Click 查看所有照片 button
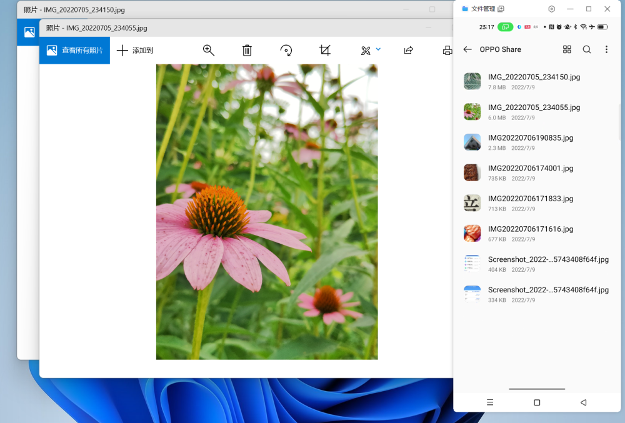 pos(74,51)
